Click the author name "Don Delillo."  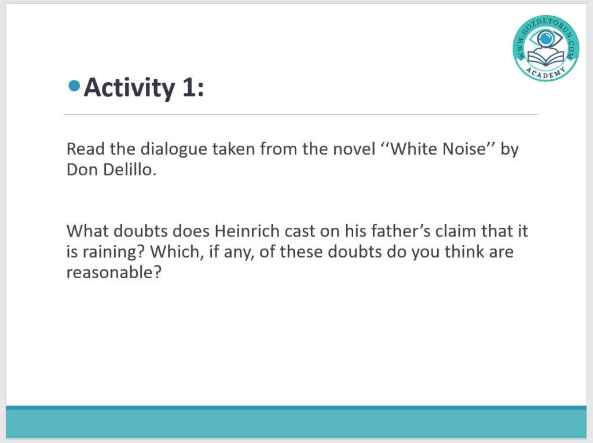point(112,171)
